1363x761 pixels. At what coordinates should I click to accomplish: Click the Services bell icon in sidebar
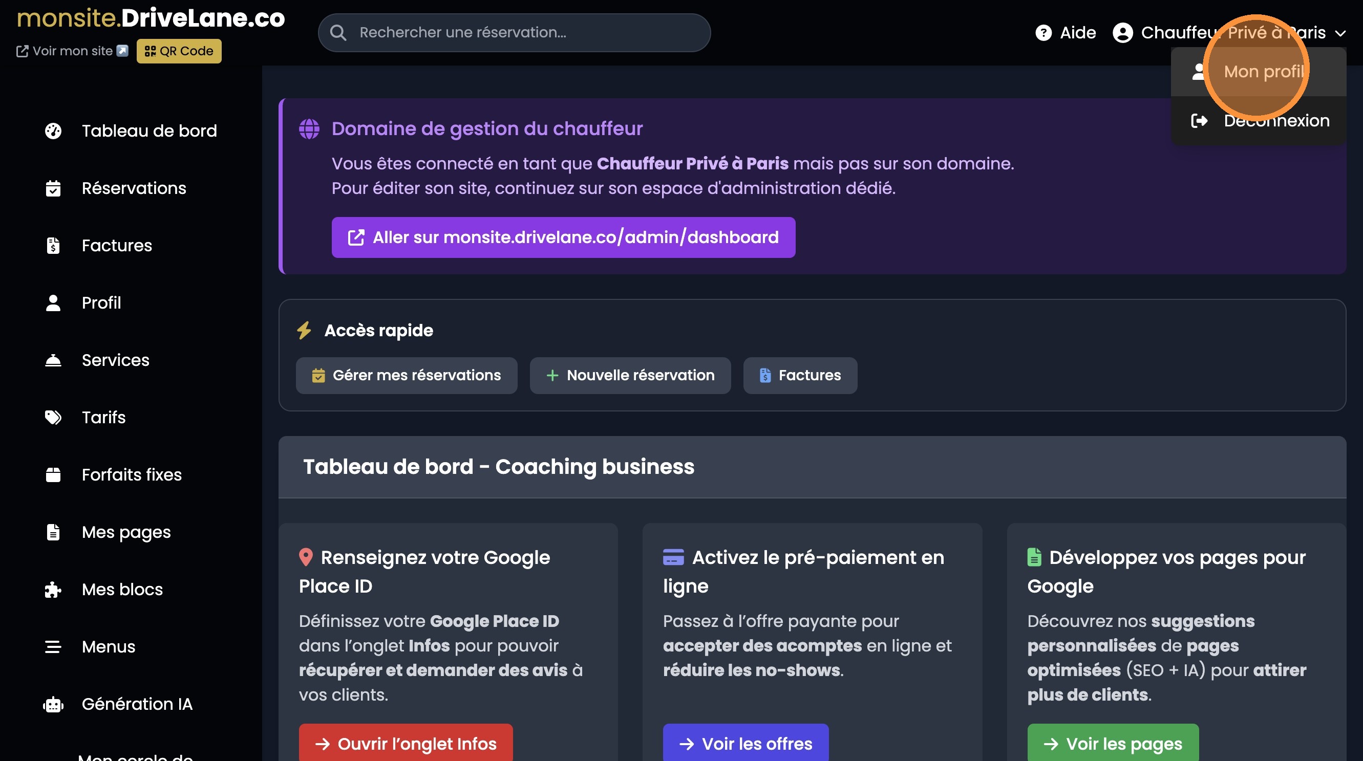click(x=53, y=360)
